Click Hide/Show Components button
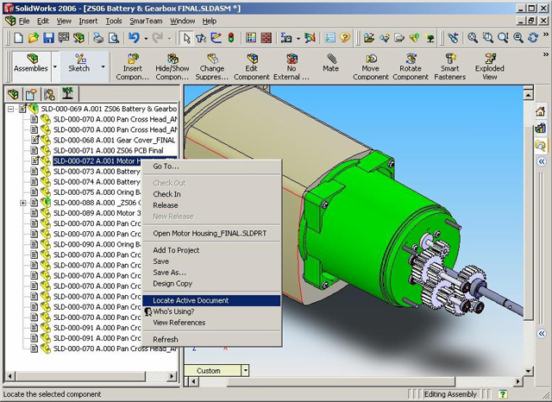Viewport: 552px width, 402px height. [172, 67]
